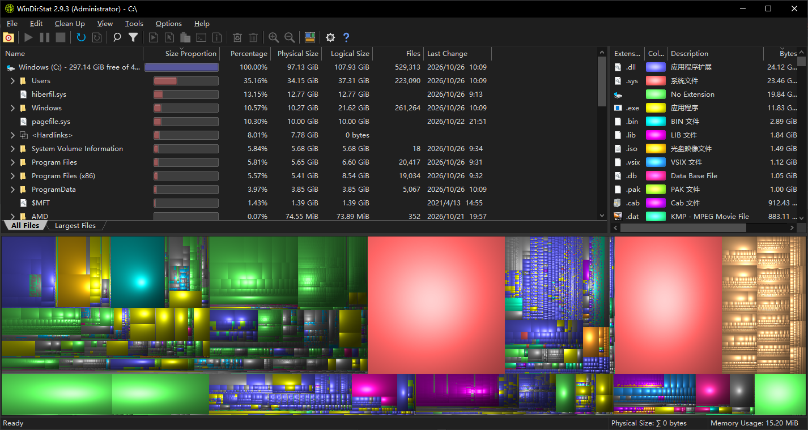Open the Filter funnel icon
808x430 pixels.
[x=133, y=37]
